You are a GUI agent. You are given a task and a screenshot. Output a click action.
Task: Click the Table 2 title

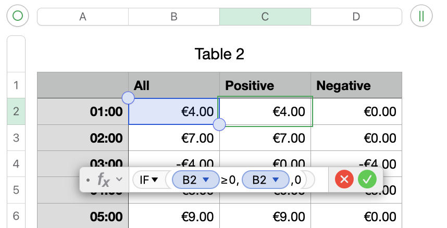[219, 54]
